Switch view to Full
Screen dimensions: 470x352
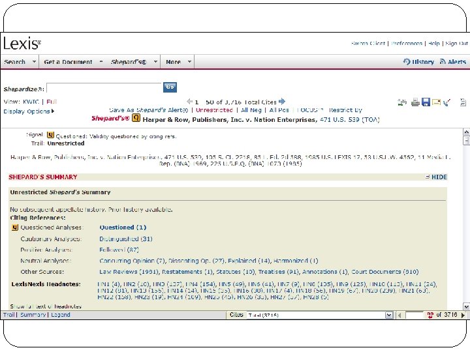[52, 102]
